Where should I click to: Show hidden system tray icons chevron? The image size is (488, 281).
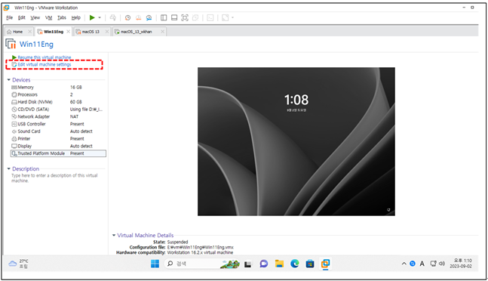[404, 264]
